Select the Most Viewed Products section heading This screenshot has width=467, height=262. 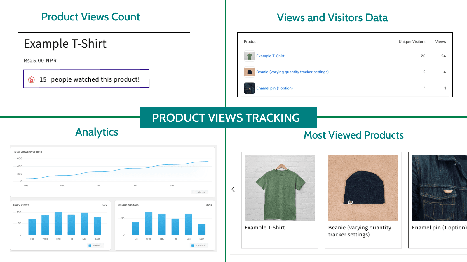(353, 135)
